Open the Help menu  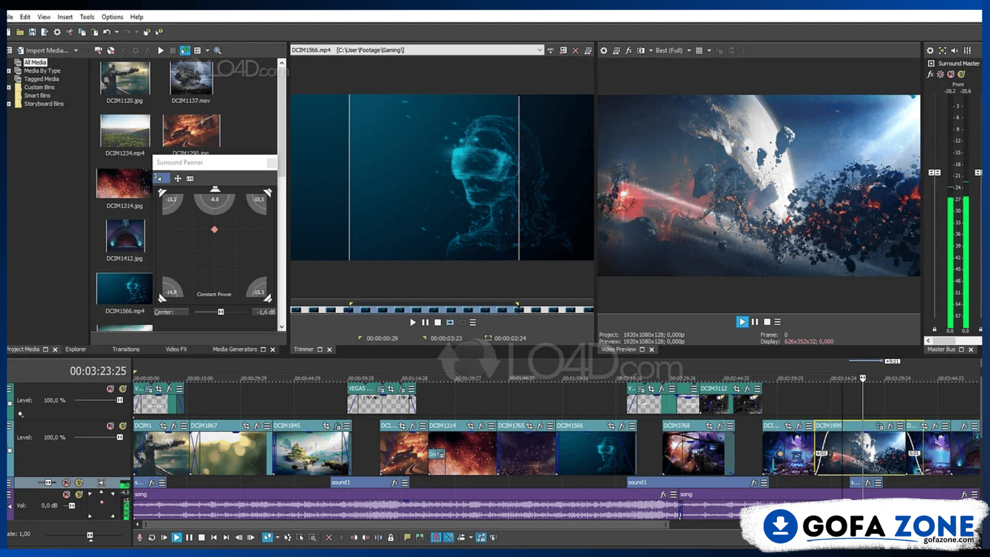point(137,17)
